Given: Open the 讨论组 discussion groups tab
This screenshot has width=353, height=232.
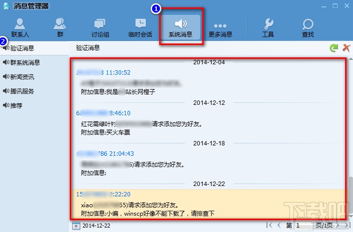Looking at the screenshot, I should (x=100, y=28).
